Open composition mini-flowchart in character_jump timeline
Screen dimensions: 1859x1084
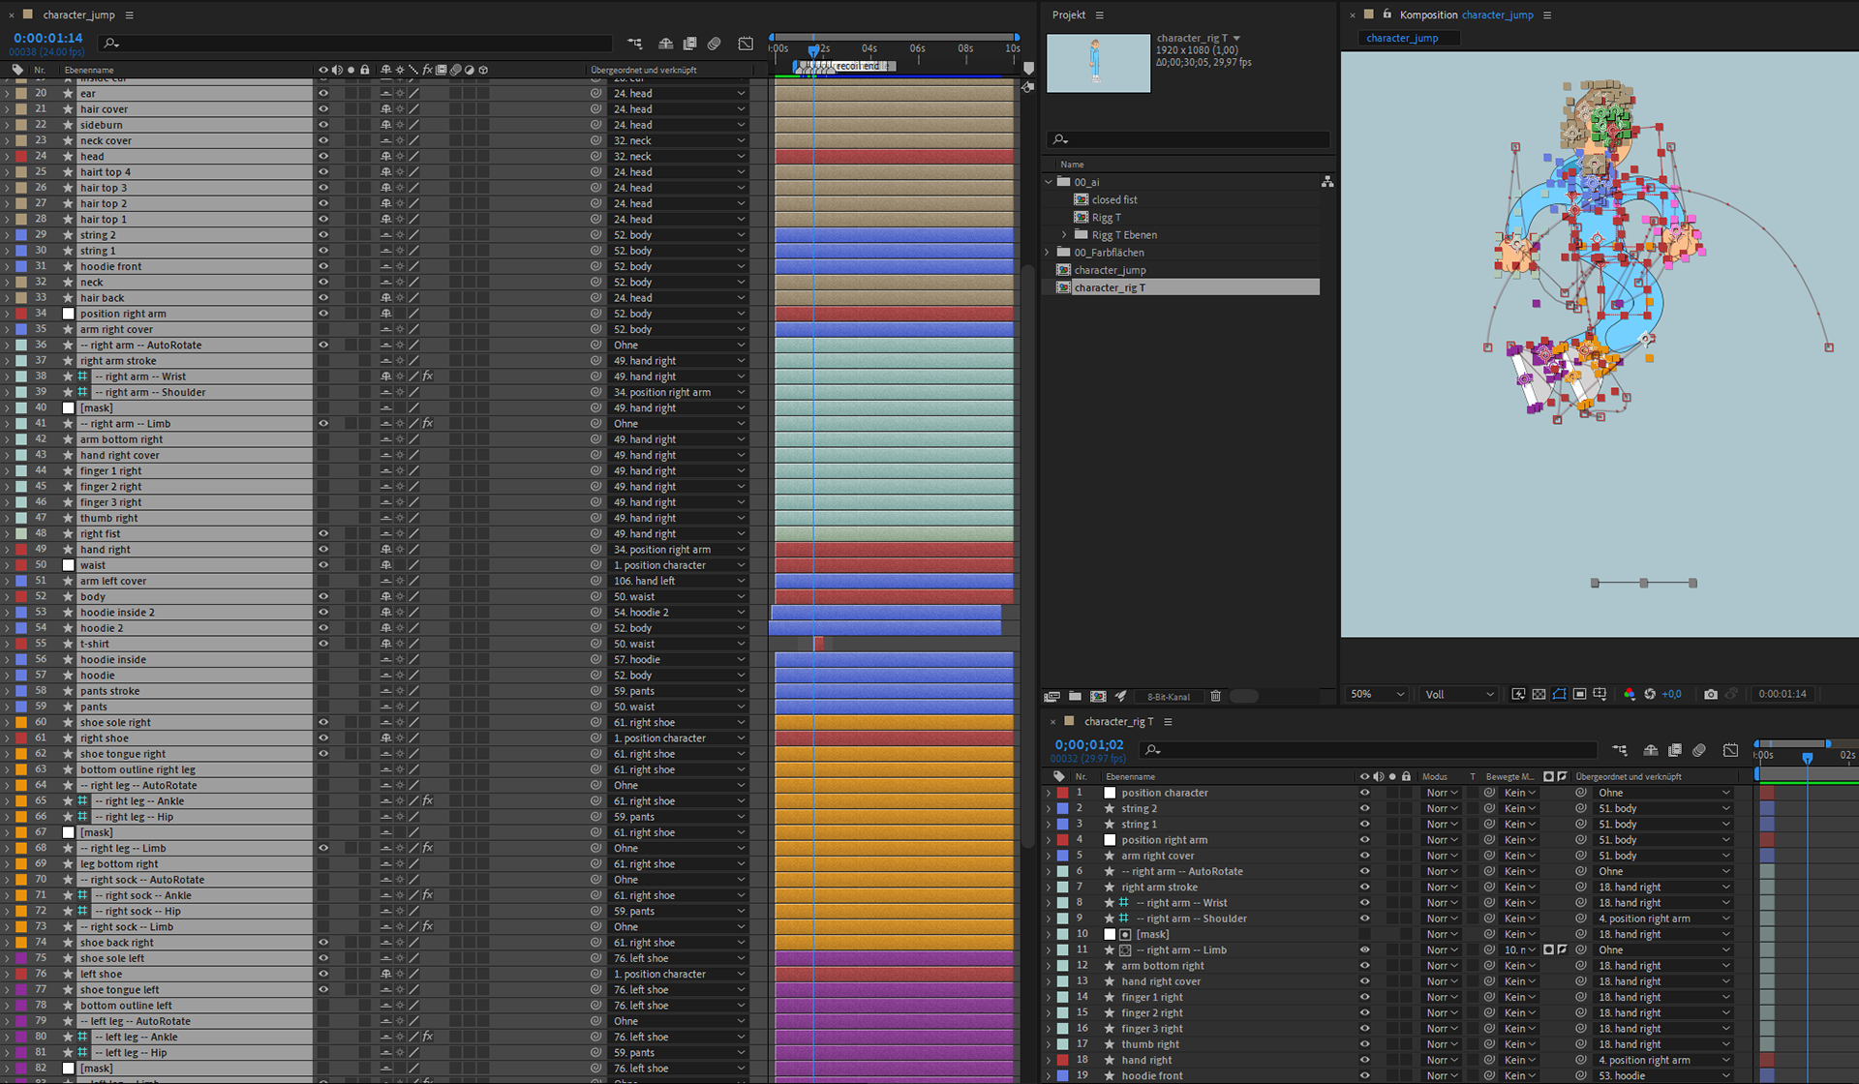click(x=635, y=44)
